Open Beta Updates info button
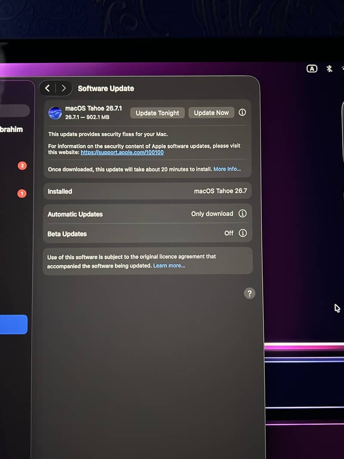This screenshot has width=344, height=459. click(243, 233)
